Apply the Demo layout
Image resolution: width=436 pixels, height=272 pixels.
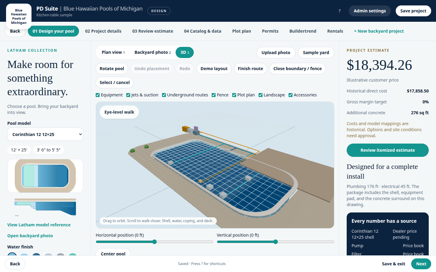click(x=214, y=69)
